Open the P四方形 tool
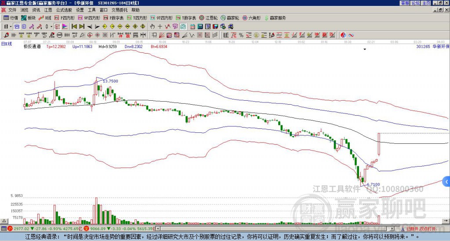This screenshot has height=241, width=450. (x=65, y=18)
